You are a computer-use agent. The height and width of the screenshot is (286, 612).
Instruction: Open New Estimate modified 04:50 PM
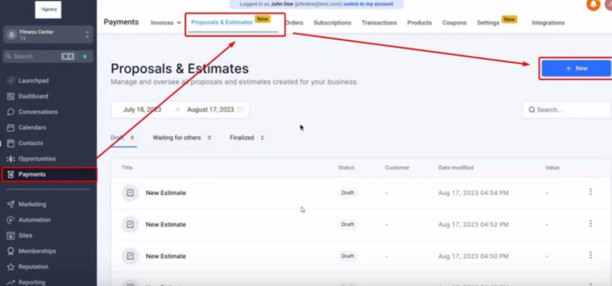coord(166,256)
